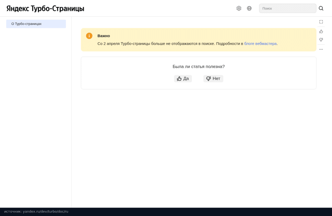Click the Яндекс Турбо-Страницы title
This screenshot has width=332, height=216.
click(x=45, y=8)
